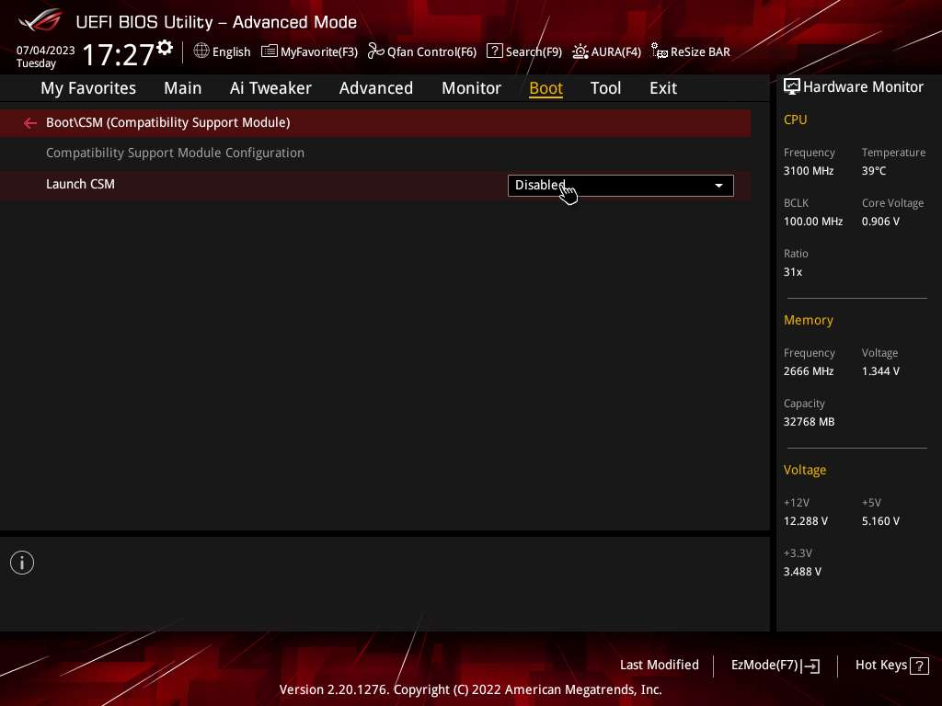
Task: Open the Exit tab
Action: coord(663,88)
